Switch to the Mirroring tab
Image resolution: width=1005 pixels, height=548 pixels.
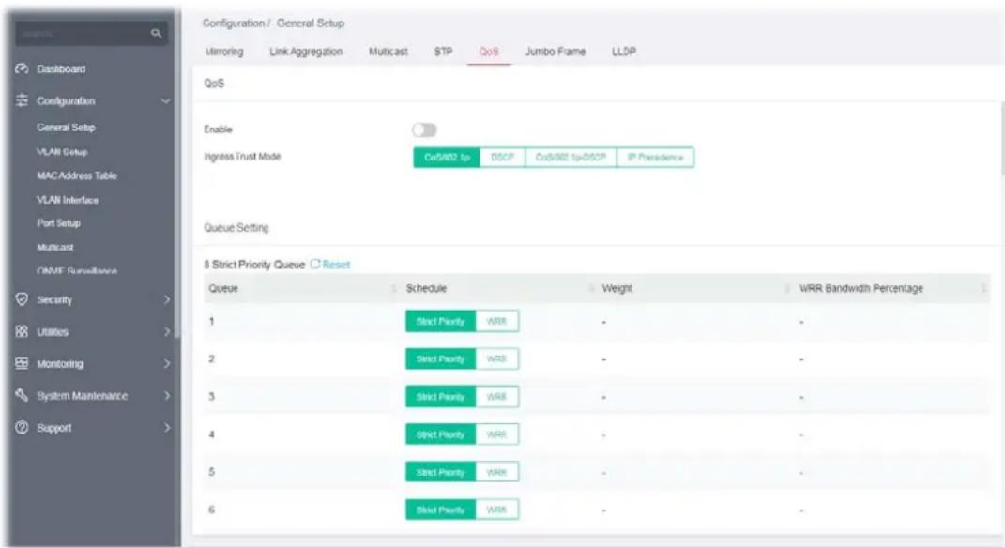pyautogui.click(x=224, y=52)
